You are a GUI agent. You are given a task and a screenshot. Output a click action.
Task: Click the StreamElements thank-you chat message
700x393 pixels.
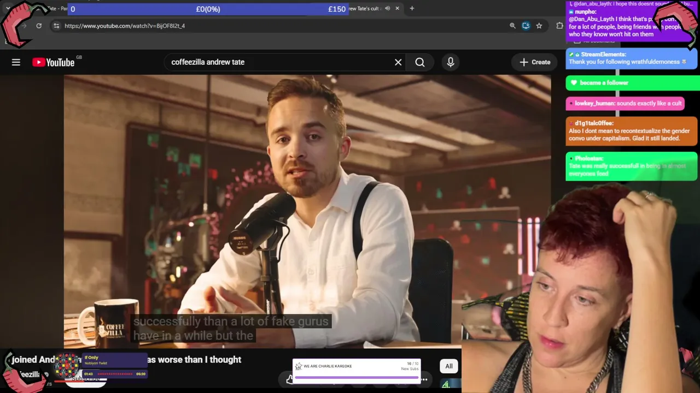[x=632, y=58]
